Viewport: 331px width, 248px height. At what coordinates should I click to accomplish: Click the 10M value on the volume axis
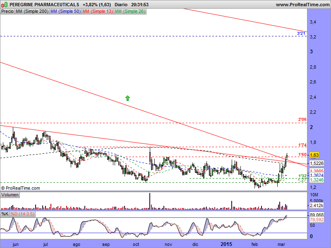pos(314,195)
